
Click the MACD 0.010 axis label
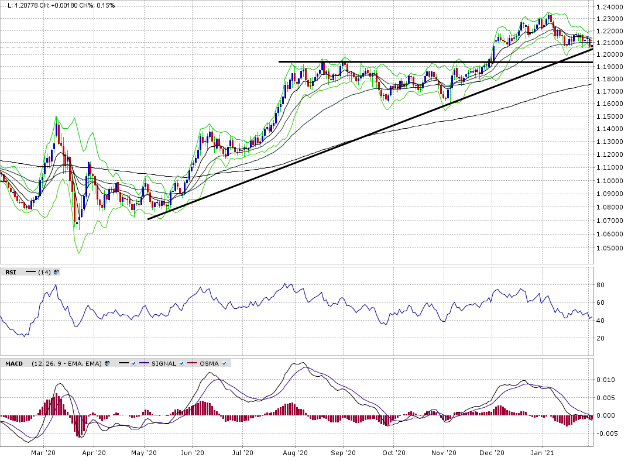coord(606,380)
